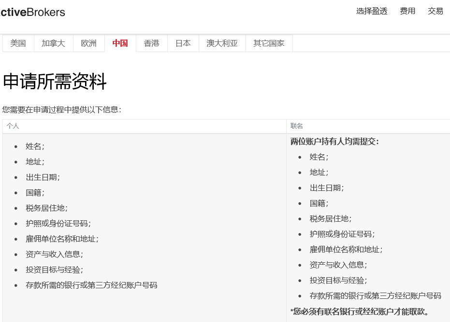
Task: Click the 您需要在申请过程中提供以下信息 text
Action: pos(62,109)
